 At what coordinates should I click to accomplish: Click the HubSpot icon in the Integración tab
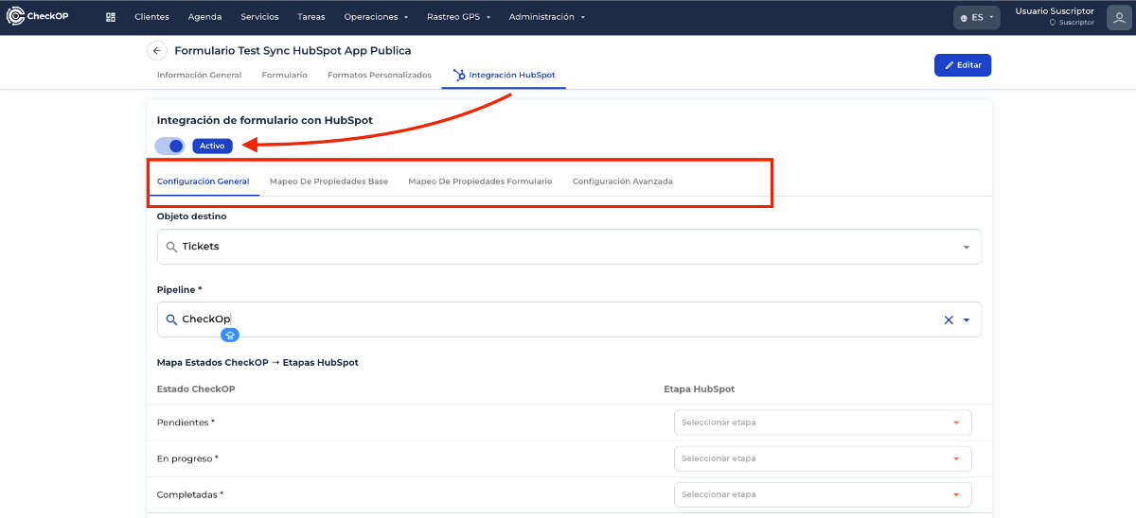coord(459,75)
